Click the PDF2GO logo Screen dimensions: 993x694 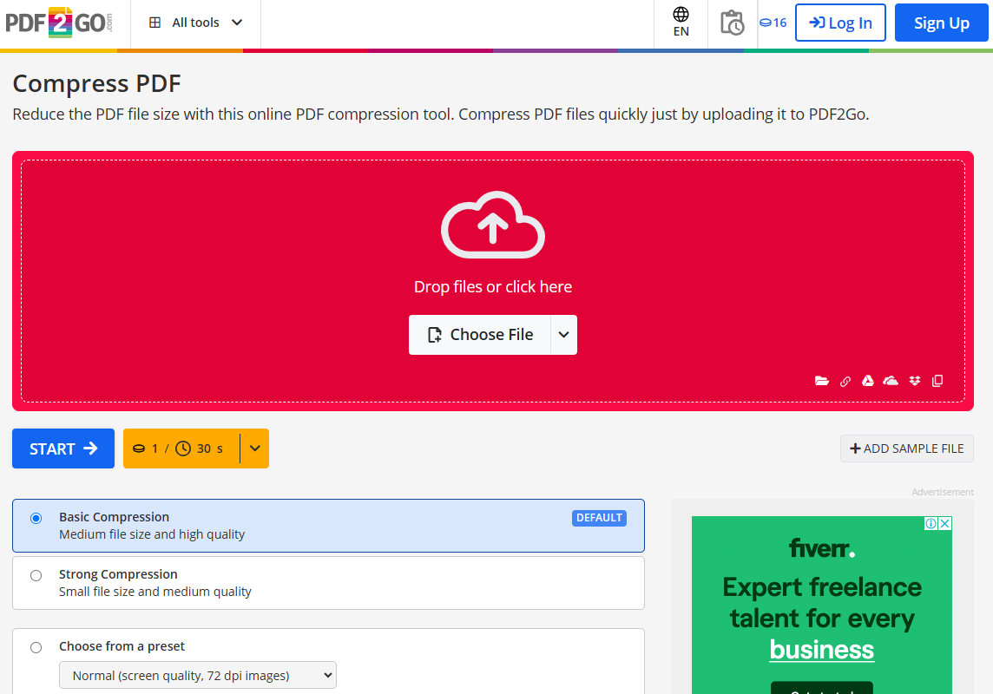59,23
